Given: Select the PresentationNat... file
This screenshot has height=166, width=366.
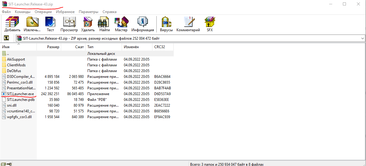Looking at the screenshot, I should pos(21,88).
